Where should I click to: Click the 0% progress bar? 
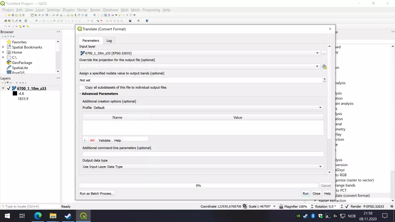[198, 186]
